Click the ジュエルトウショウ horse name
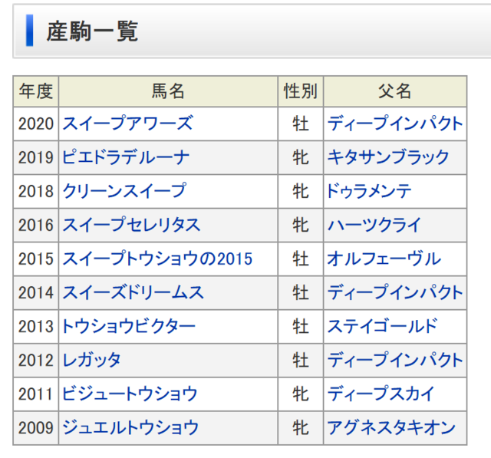This screenshot has height=458, width=491. coord(130,427)
